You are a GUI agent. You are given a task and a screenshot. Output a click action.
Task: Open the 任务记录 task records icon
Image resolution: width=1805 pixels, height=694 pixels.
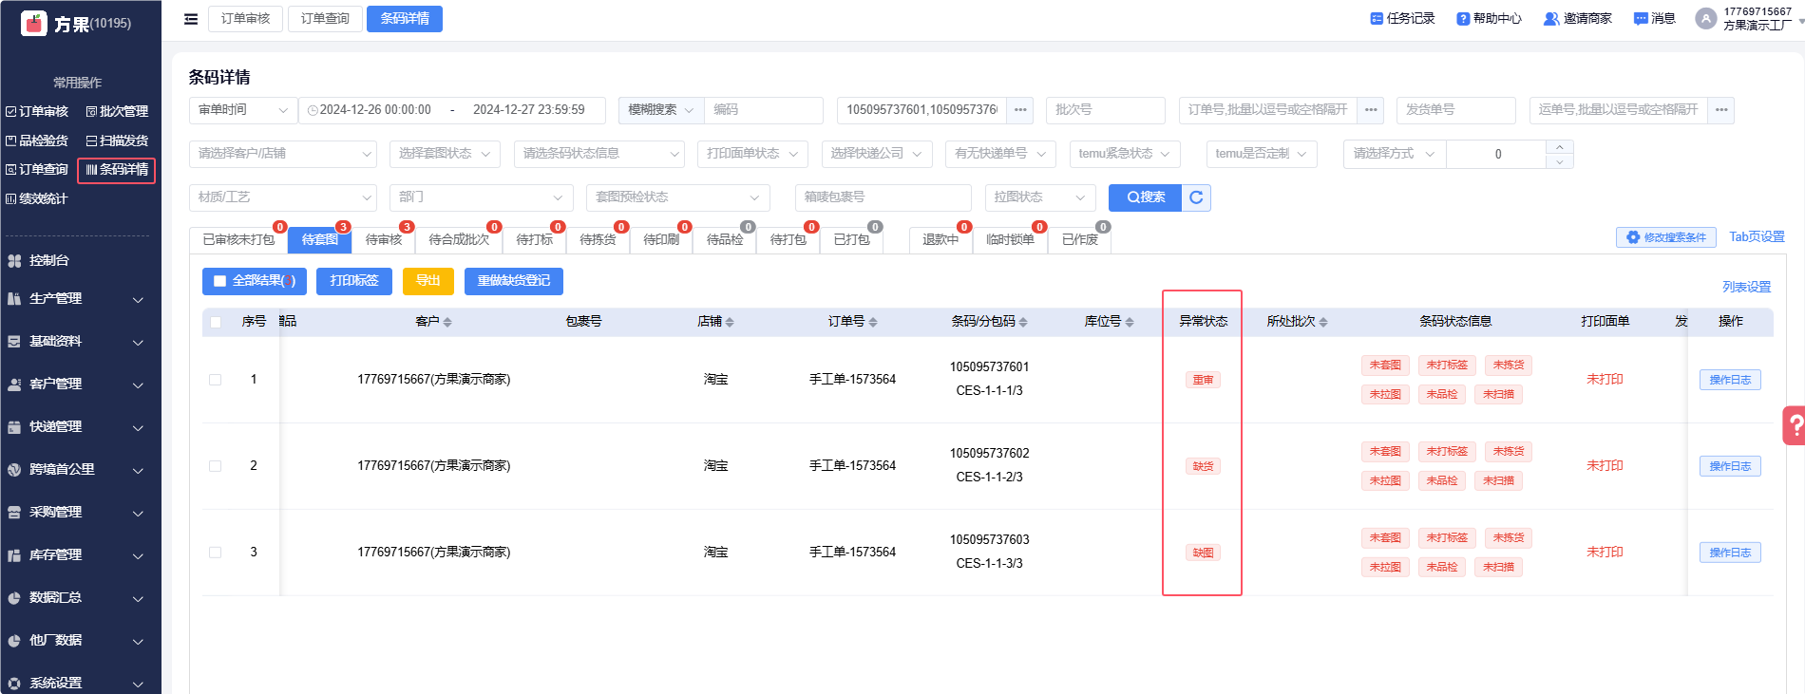[1377, 19]
